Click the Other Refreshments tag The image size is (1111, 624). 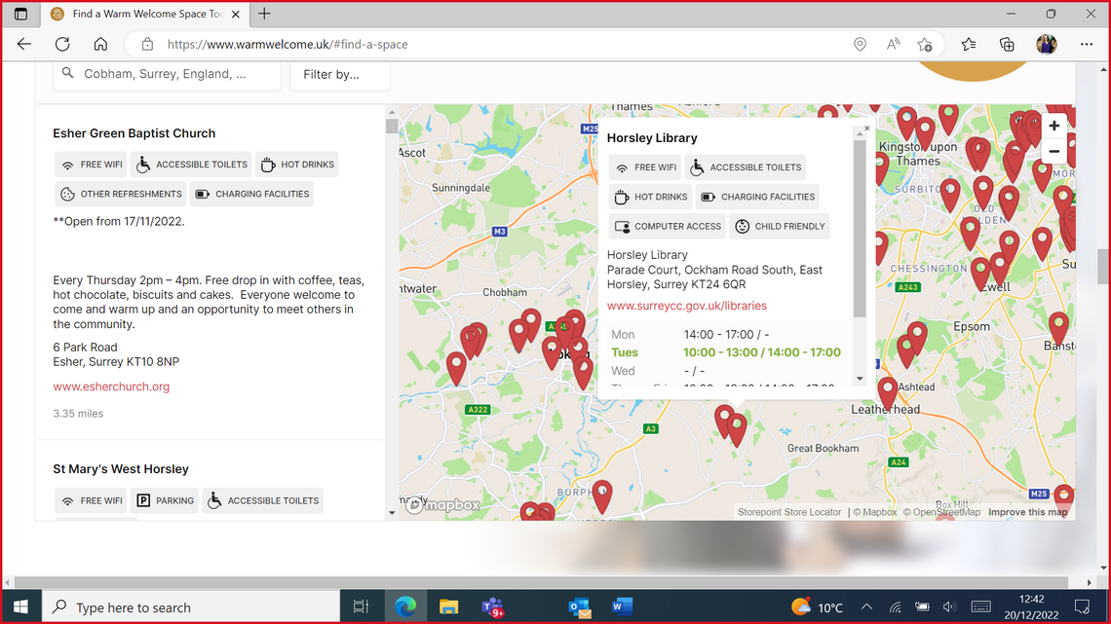pyautogui.click(x=121, y=194)
